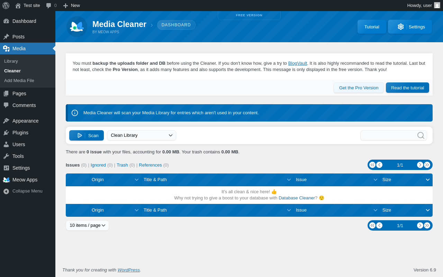This screenshot has height=277, width=443.
Task: Go to previous page in bottom pagination
Action: click(x=379, y=225)
